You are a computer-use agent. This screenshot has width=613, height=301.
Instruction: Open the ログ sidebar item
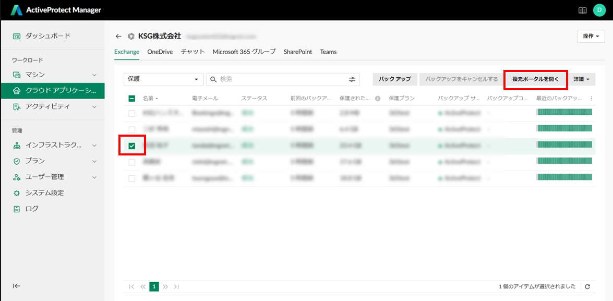52,209
